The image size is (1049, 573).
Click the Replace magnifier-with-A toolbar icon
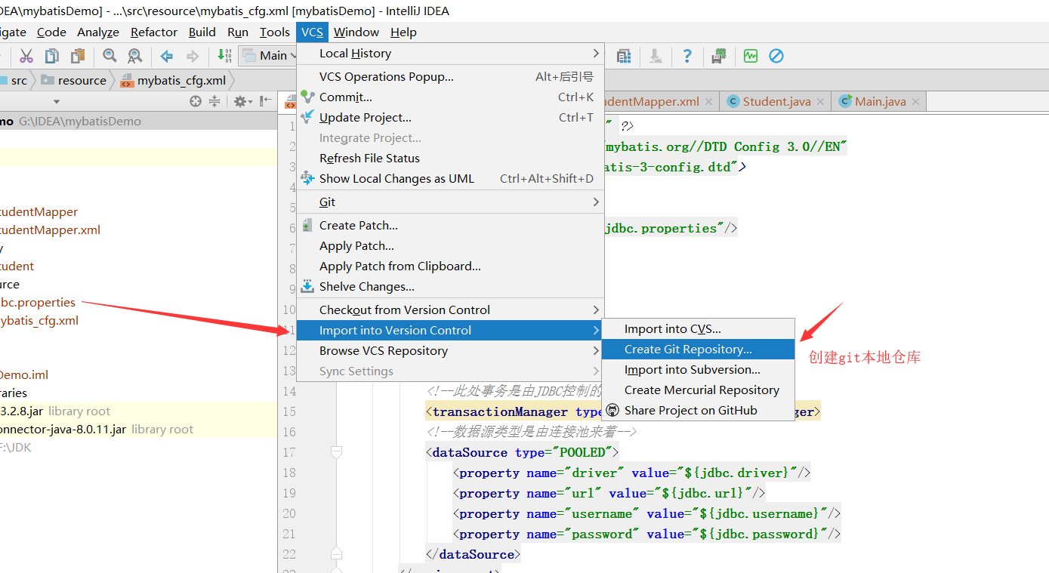pos(134,56)
